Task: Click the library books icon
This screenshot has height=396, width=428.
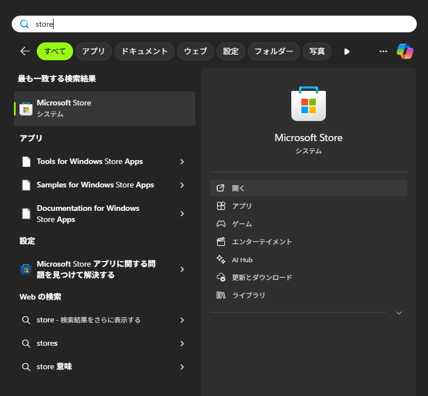Action: (221, 295)
